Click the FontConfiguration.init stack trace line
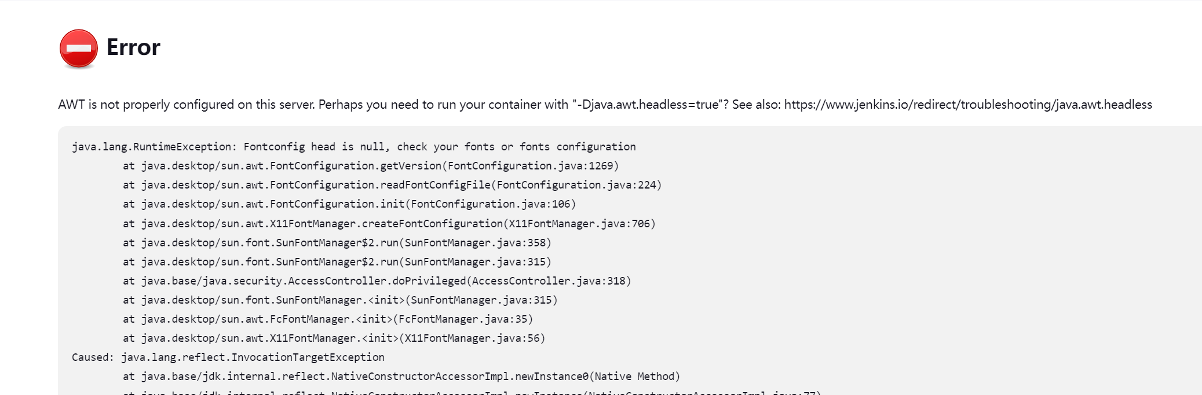 coord(349,204)
